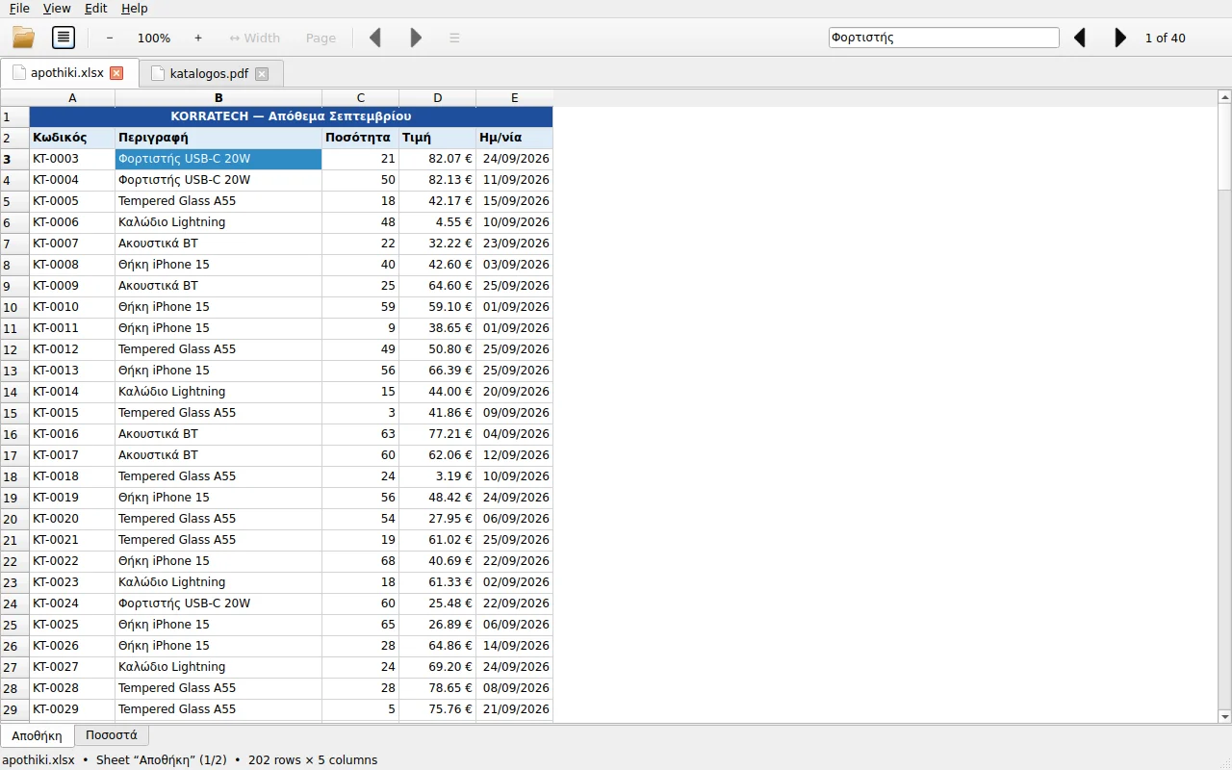Click price 3.19 € in row 18

(437, 476)
